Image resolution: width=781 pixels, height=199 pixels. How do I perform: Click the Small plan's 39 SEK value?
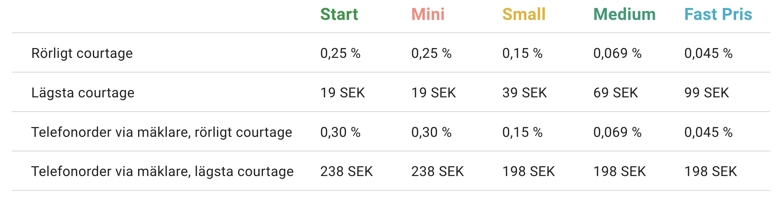pyautogui.click(x=524, y=93)
